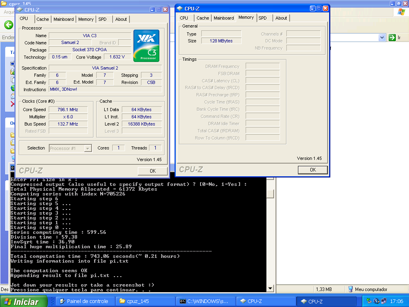
Task: Click the 1,33 MB status bar entry
Action: tap(324, 289)
